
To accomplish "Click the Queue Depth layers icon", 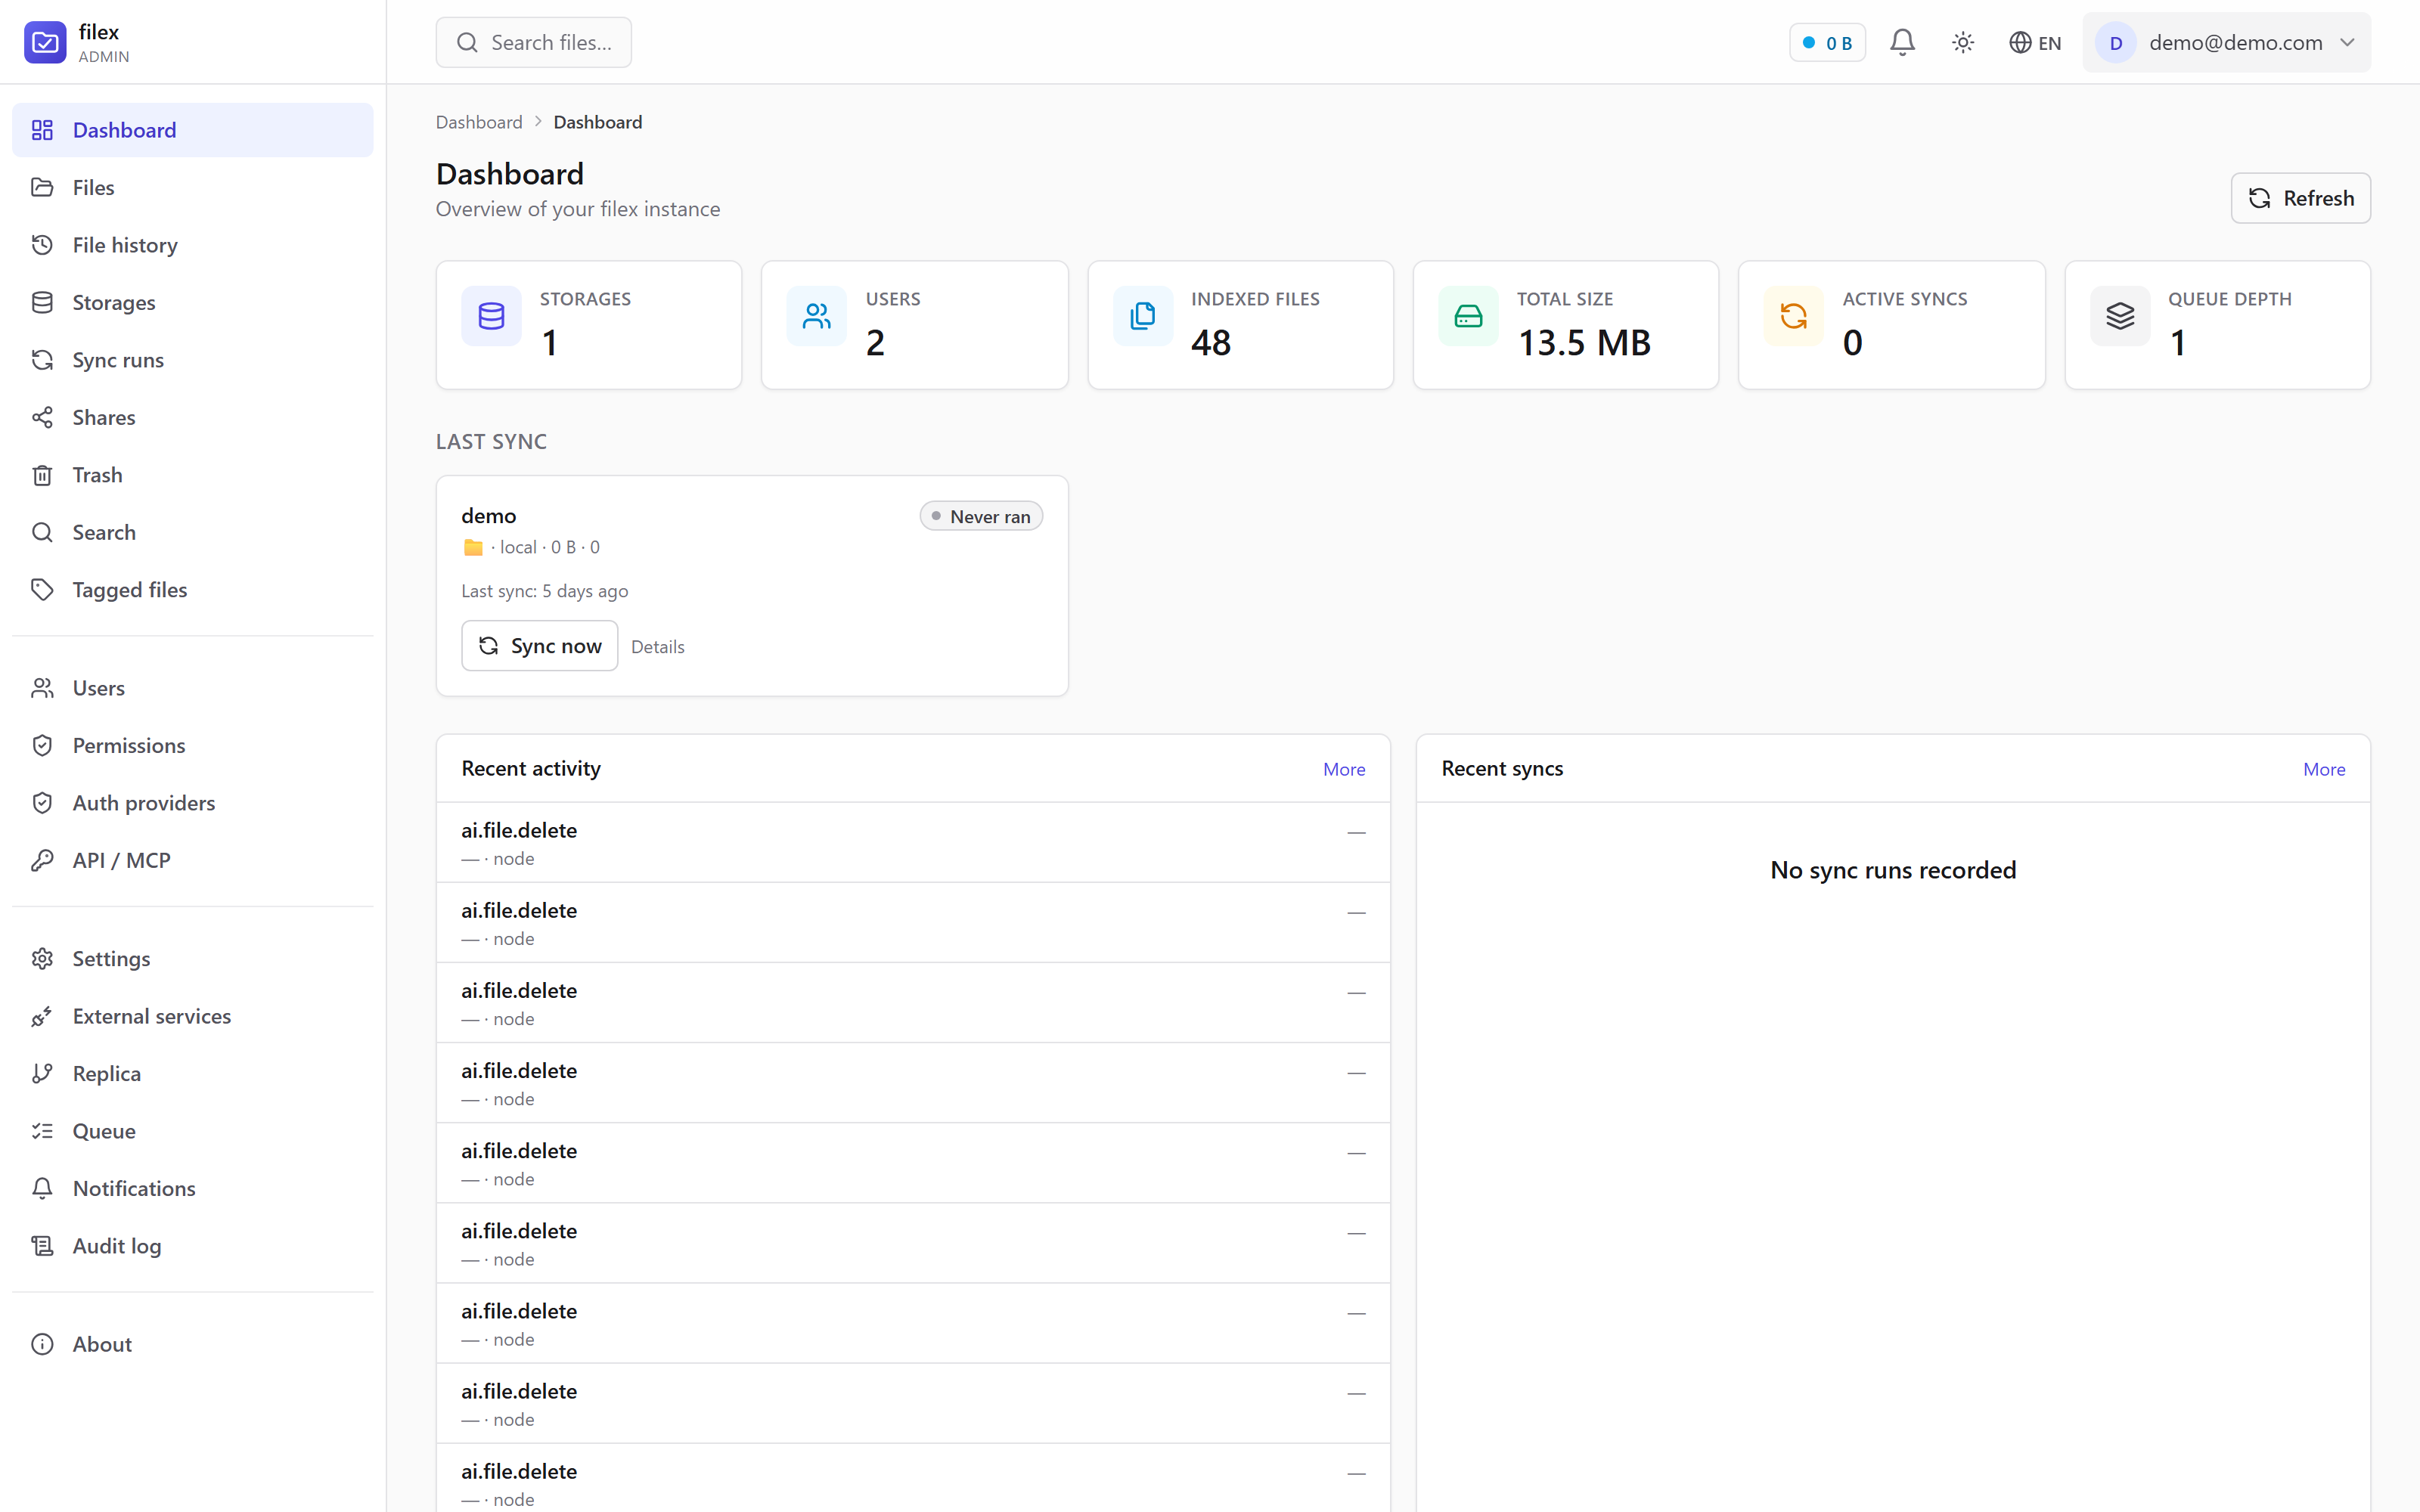I will pos(2120,316).
